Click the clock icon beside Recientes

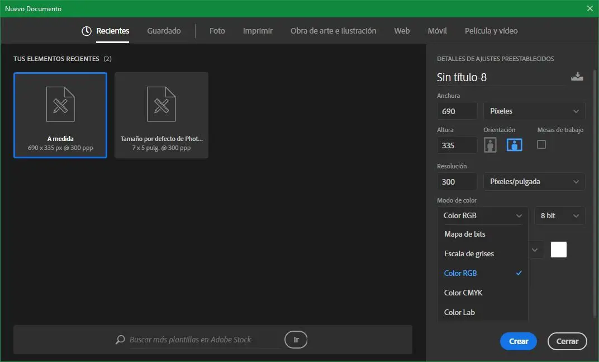pyautogui.click(x=87, y=31)
